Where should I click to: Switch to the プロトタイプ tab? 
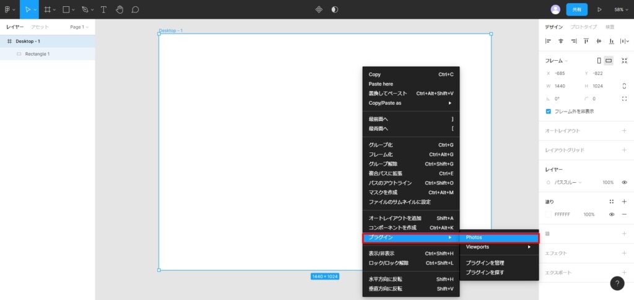583,27
